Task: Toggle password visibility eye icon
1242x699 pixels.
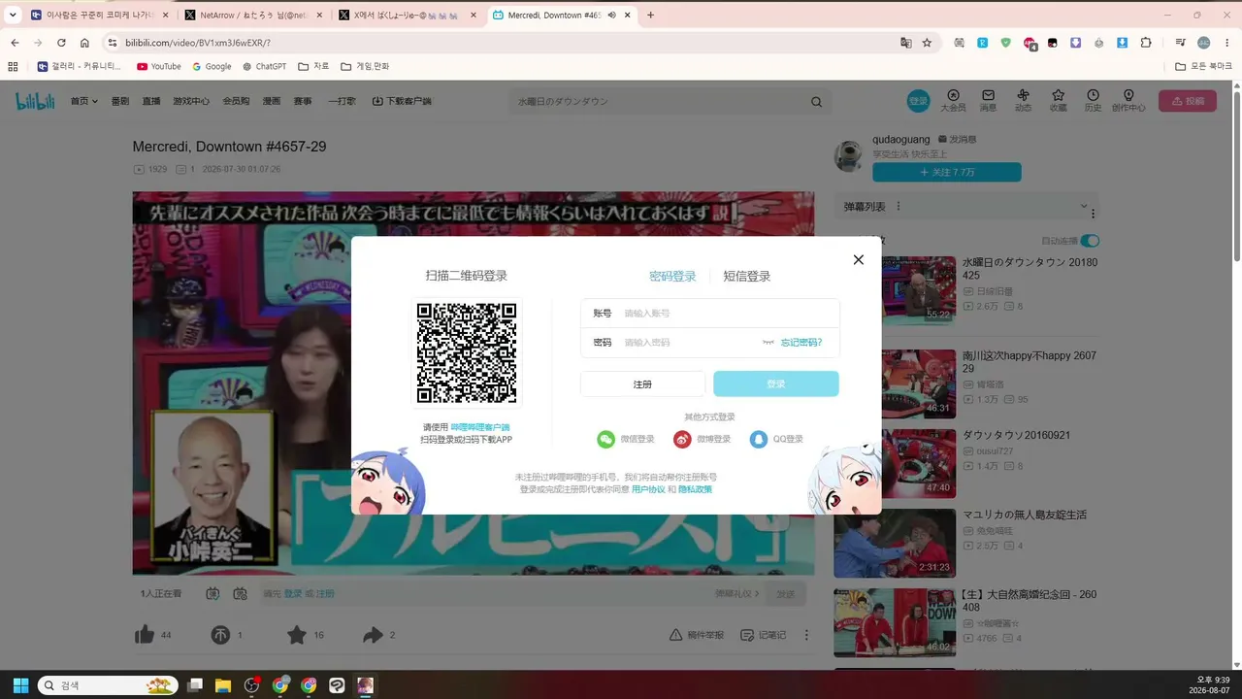Action: [768, 343]
